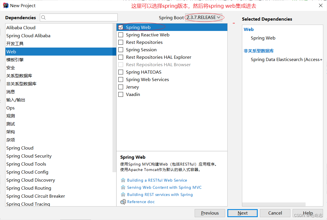Select the Spring Cloud Alibaba category
The image size is (327, 220).
(x=59, y=36)
